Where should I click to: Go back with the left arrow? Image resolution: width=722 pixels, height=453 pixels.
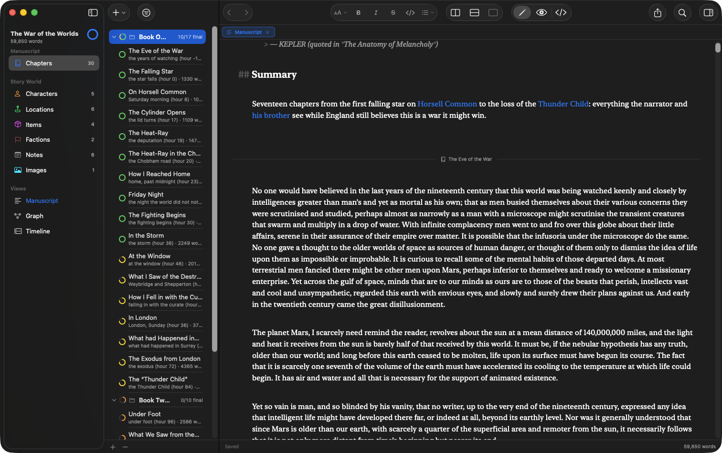(229, 12)
